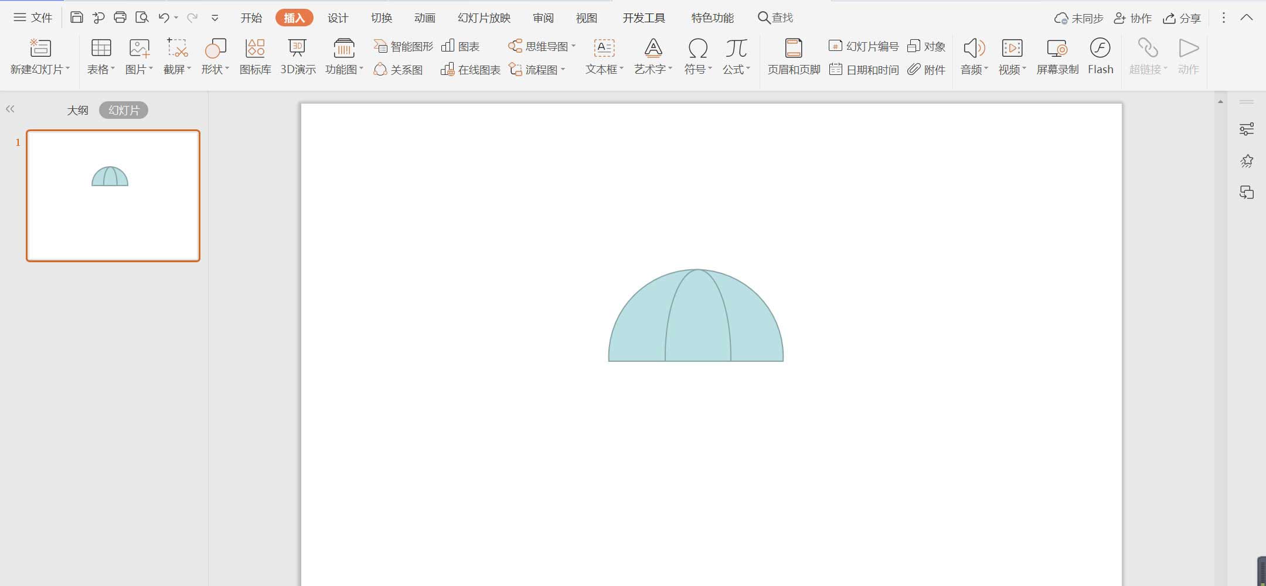1266x586 pixels.
Task: Open the 文本框 text box dropdown
Action: coord(602,56)
